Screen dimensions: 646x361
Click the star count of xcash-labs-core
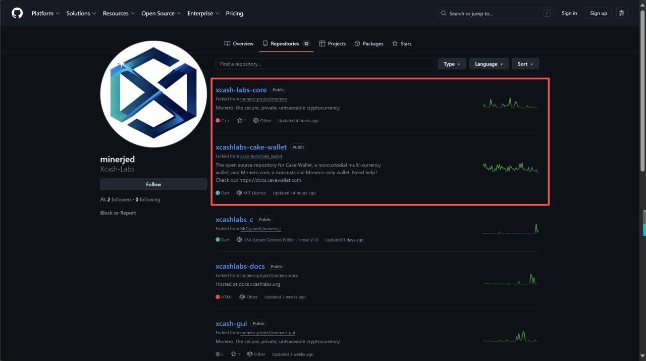point(242,121)
